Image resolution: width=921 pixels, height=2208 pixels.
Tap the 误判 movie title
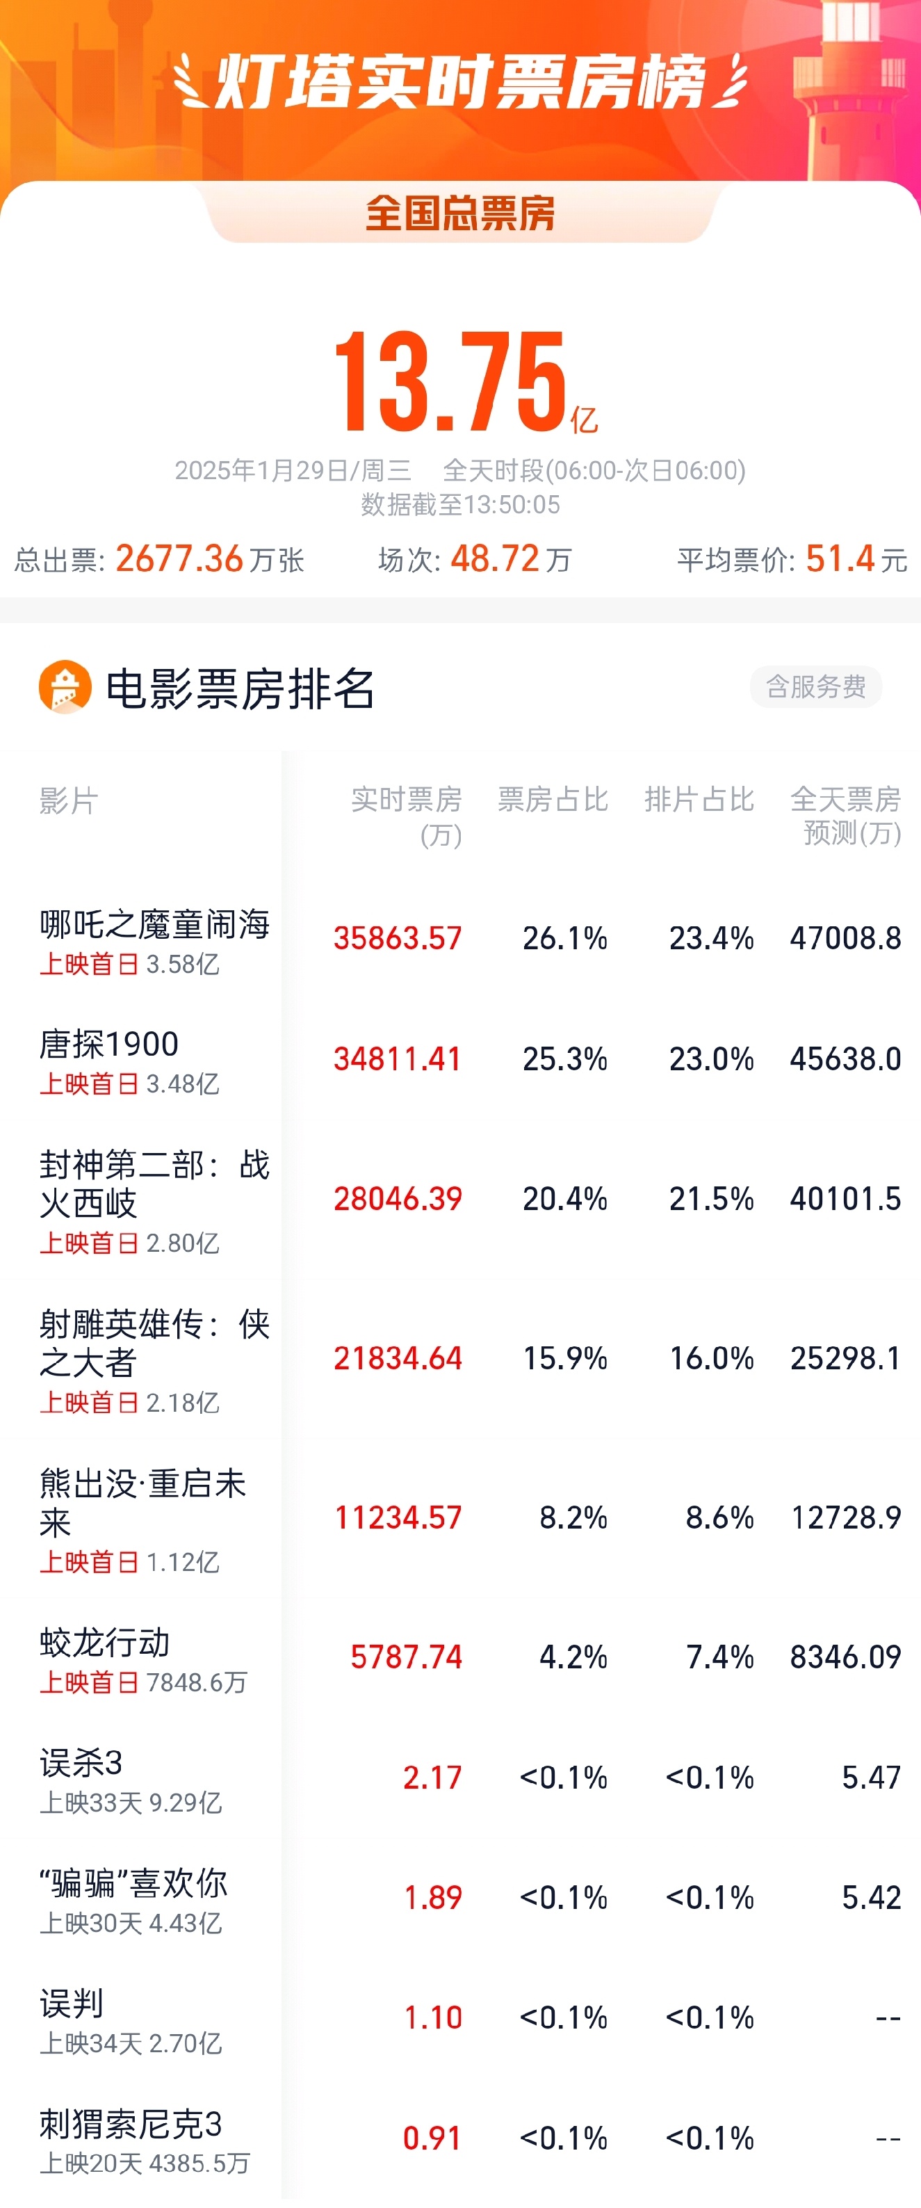71,2004
